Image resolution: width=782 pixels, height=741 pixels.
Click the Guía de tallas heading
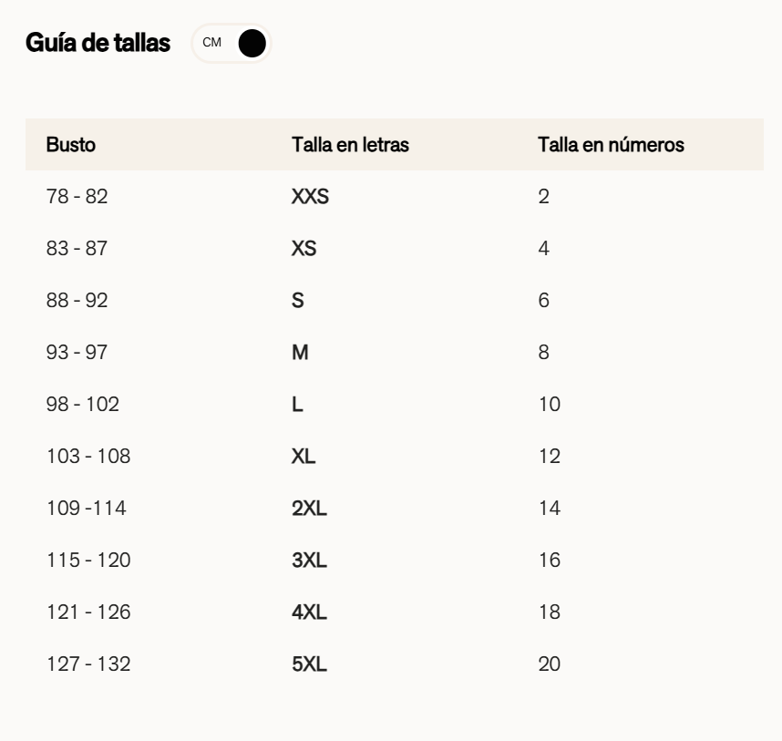tap(98, 43)
